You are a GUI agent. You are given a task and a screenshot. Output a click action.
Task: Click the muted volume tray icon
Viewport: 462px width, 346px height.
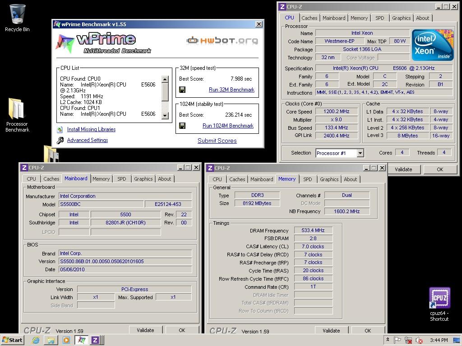click(x=419, y=341)
